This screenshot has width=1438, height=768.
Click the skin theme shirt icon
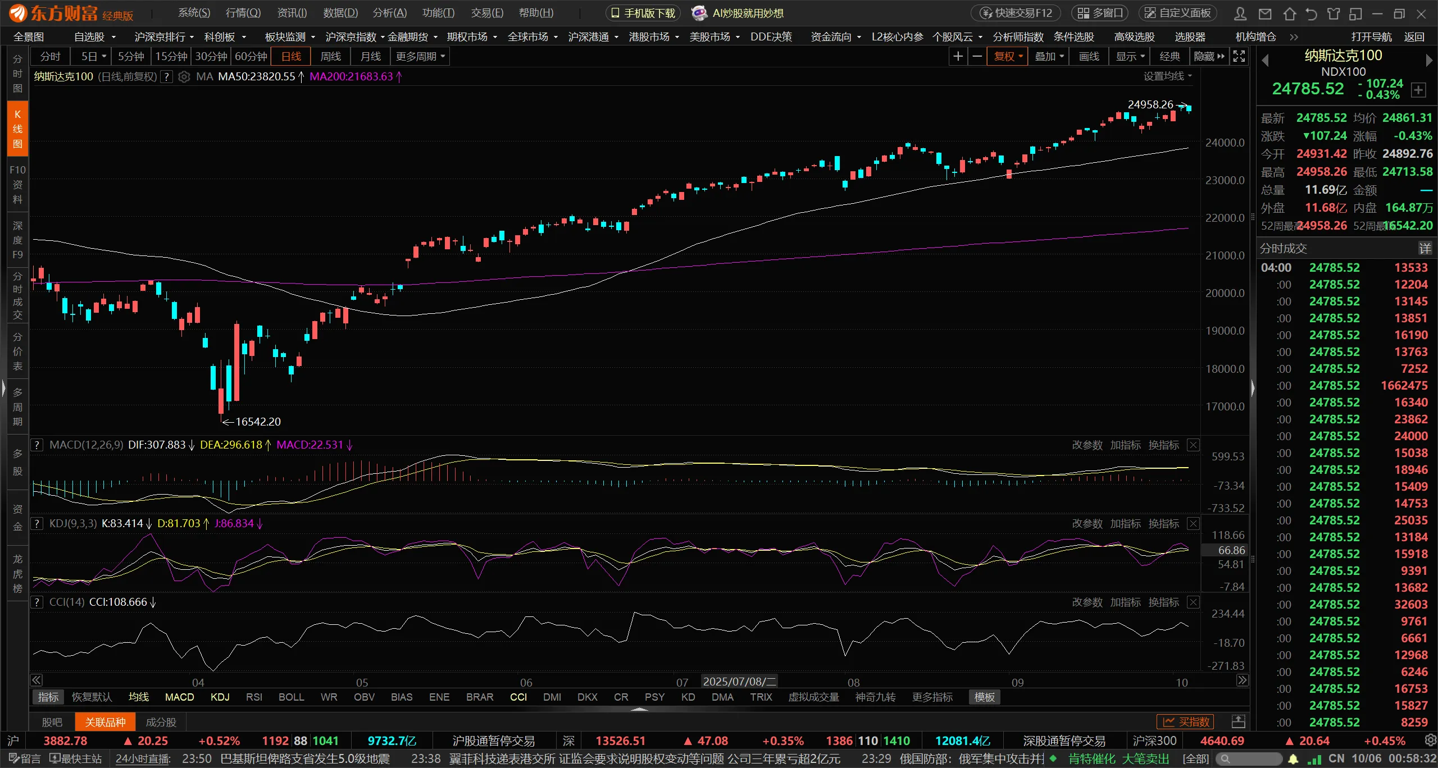coord(1334,13)
